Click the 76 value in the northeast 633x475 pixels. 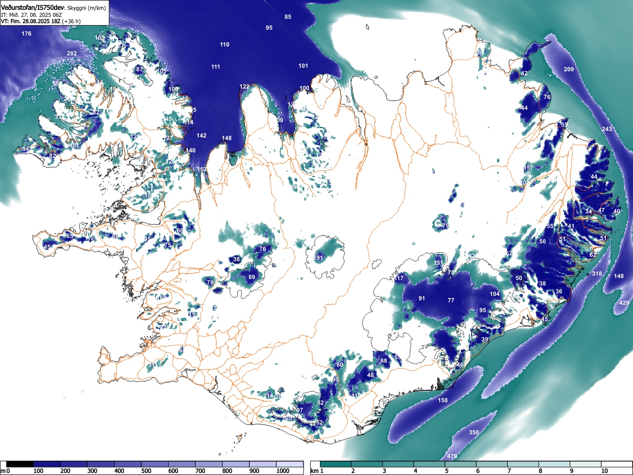point(547,97)
